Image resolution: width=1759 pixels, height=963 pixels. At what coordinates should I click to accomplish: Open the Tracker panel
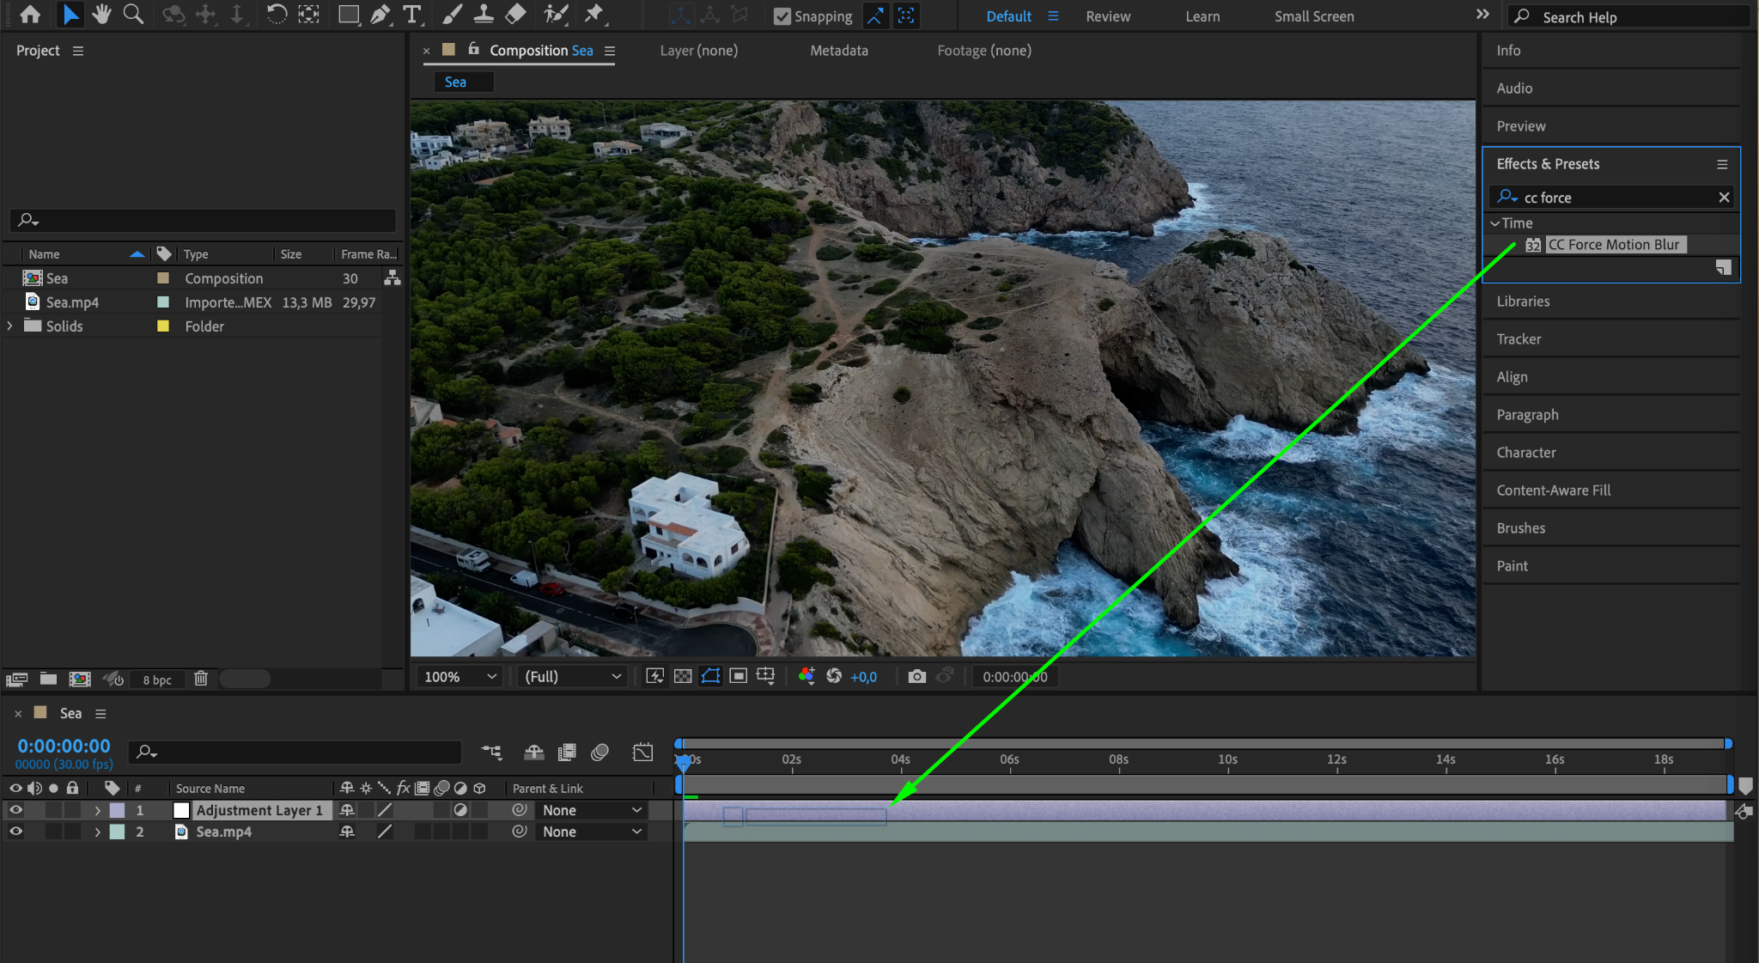pos(1519,339)
